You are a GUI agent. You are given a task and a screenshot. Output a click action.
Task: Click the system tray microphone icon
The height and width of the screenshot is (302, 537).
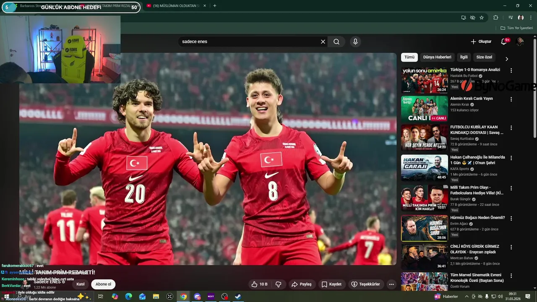point(487,297)
